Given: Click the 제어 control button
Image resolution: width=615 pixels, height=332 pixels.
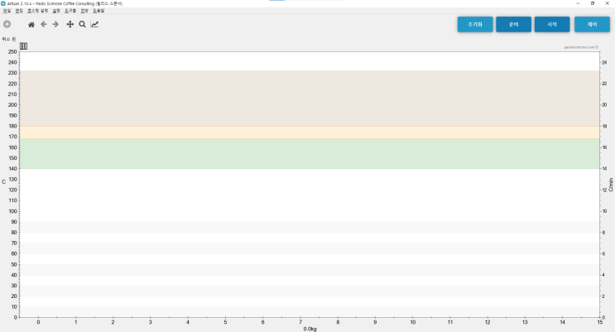Looking at the screenshot, I should click(x=593, y=24).
